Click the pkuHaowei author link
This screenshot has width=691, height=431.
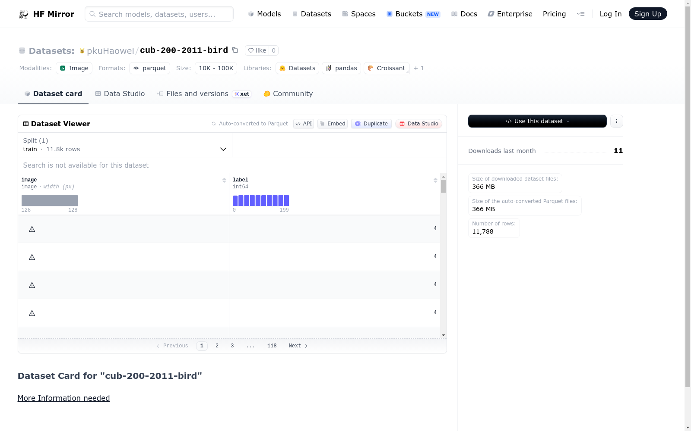pyautogui.click(x=111, y=51)
